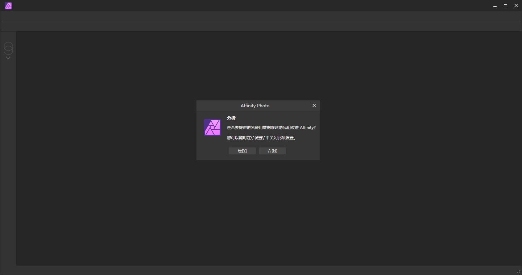Swap colours with the curved arrow icon
The image size is (522, 275).
tap(8, 58)
